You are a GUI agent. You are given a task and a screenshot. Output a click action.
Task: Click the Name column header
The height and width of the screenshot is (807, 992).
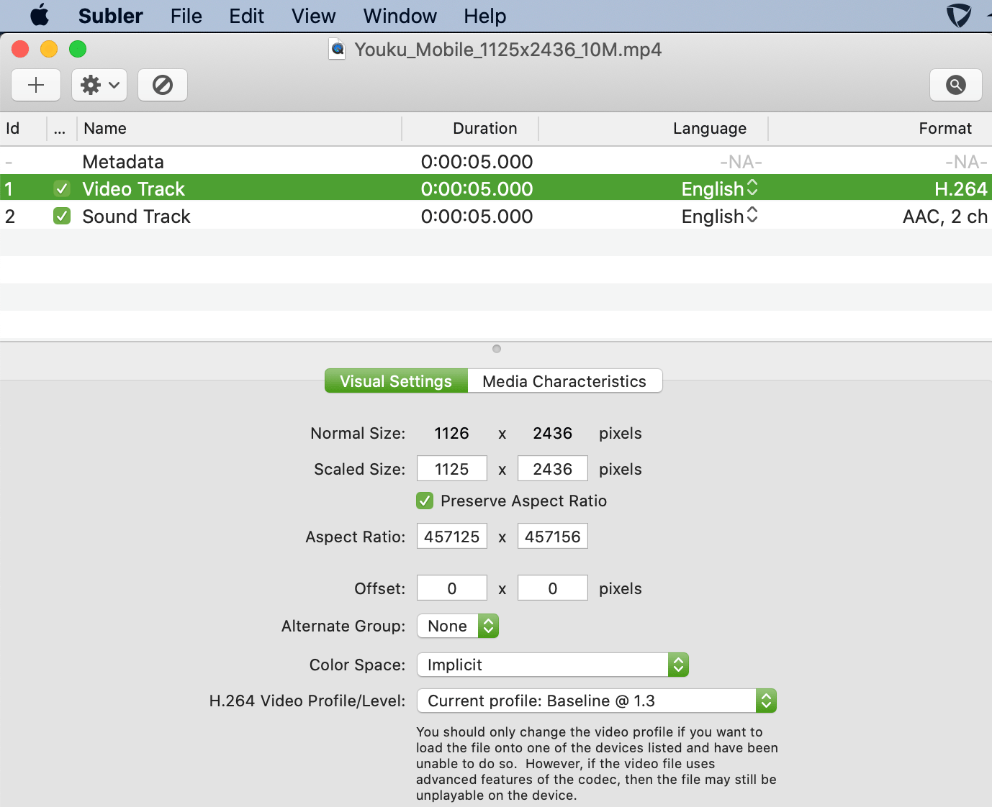(x=239, y=128)
